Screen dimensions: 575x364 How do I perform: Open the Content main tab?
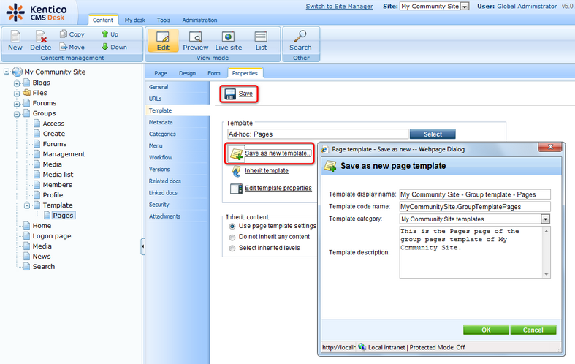(x=103, y=20)
